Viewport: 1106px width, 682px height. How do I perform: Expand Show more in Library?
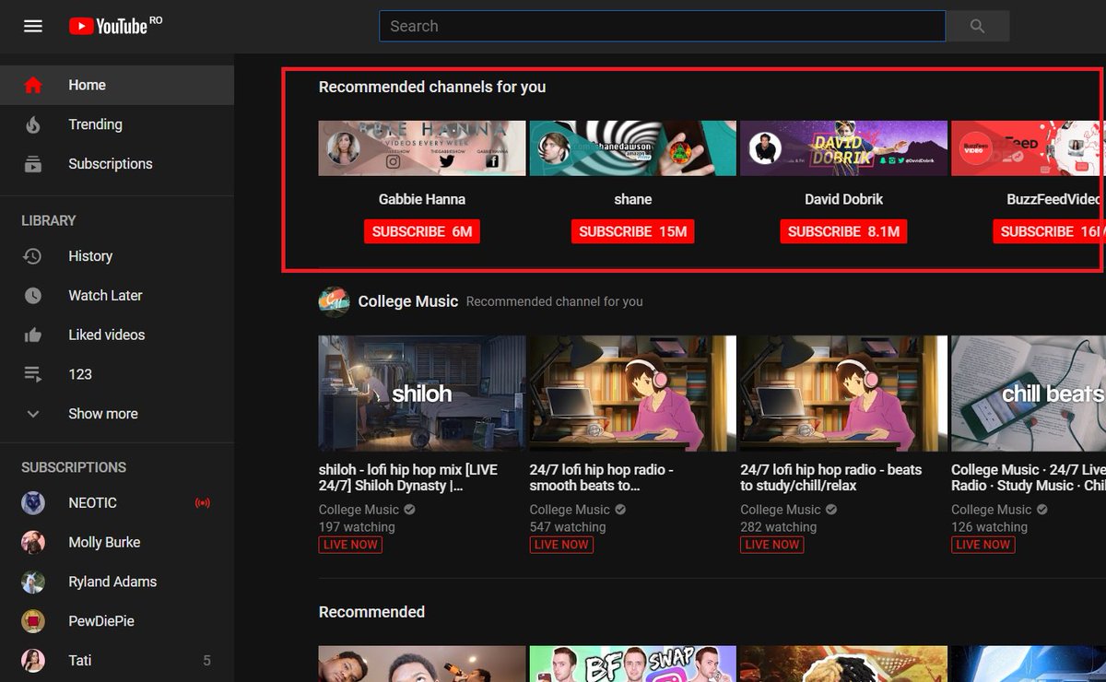point(117,414)
